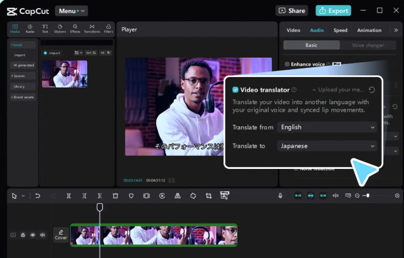Click the Share button
404x258 pixels.
(292, 11)
